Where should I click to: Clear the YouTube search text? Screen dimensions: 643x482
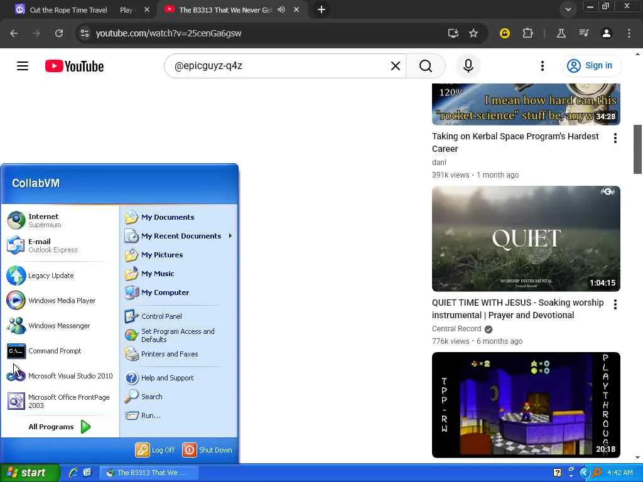click(x=396, y=66)
